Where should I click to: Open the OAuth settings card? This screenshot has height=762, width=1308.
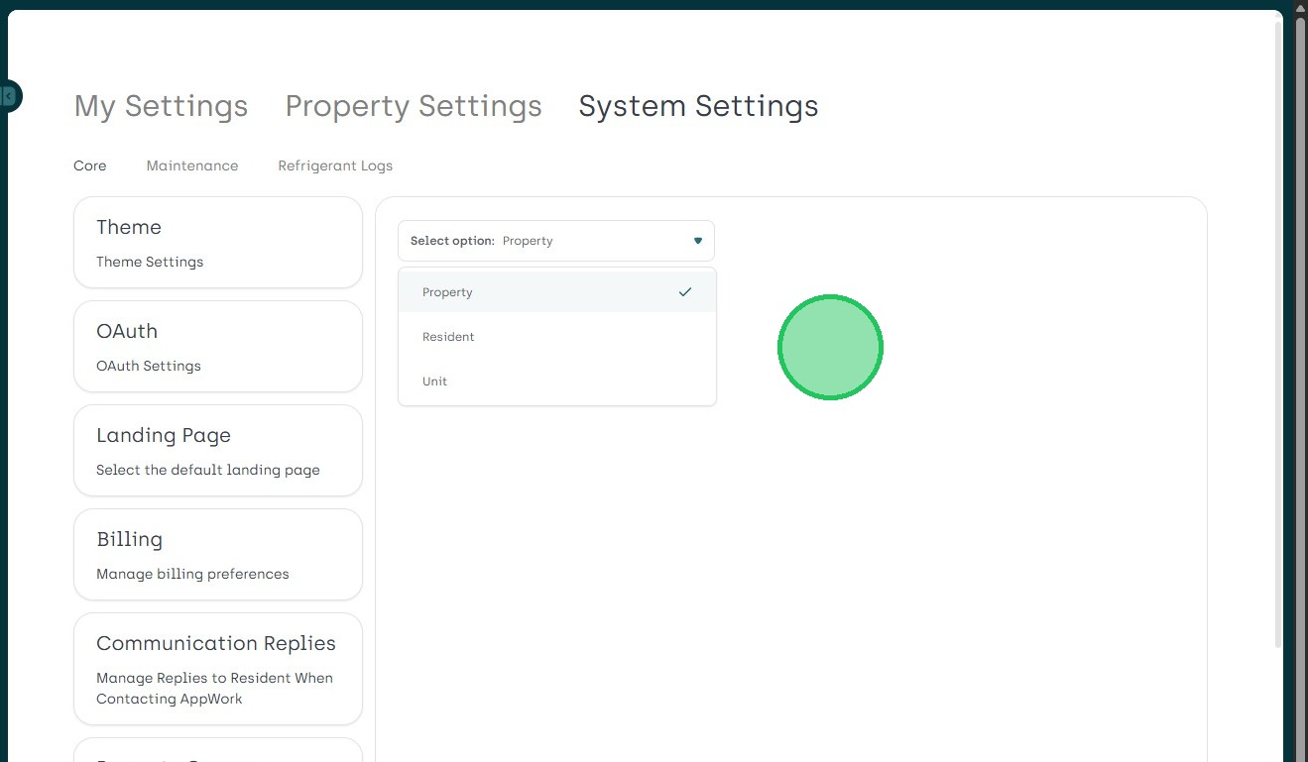coord(218,347)
